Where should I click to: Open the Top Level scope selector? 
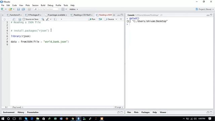tap(18, 107)
